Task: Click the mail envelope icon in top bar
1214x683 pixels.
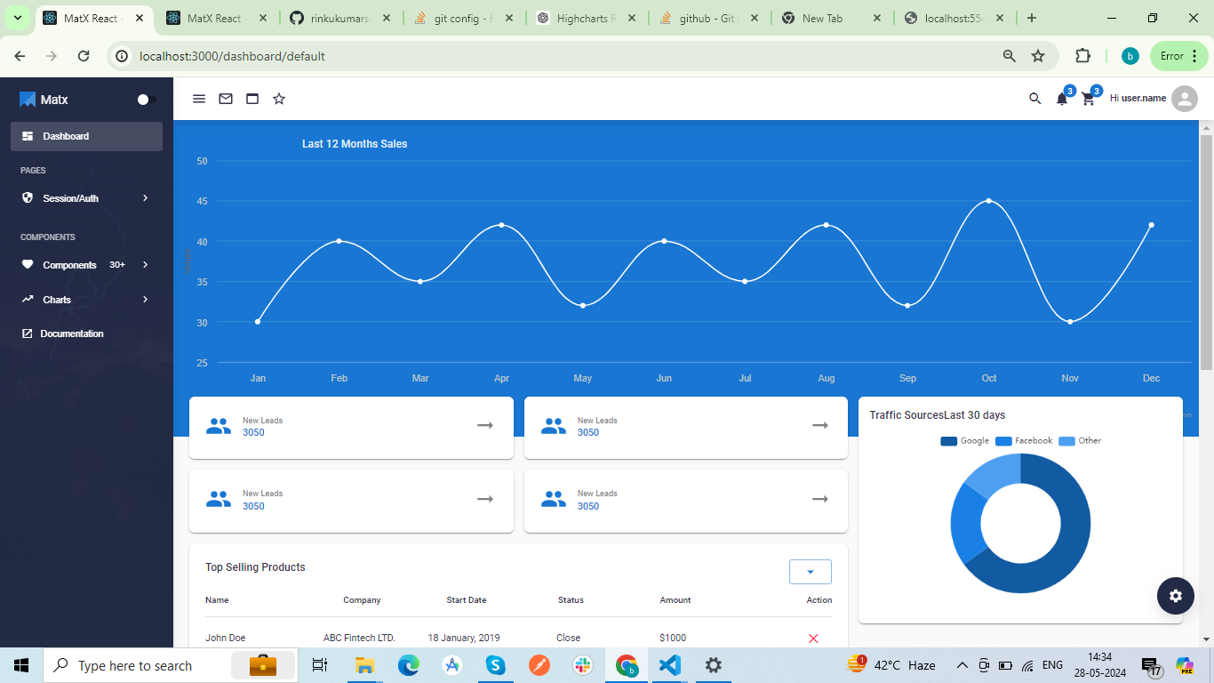Action: point(226,99)
